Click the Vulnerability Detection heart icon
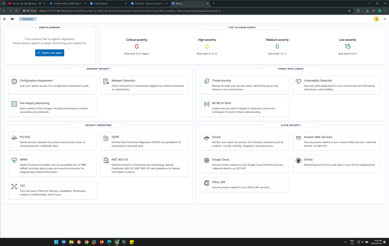This screenshot has width=389, height=246. pos(299,81)
